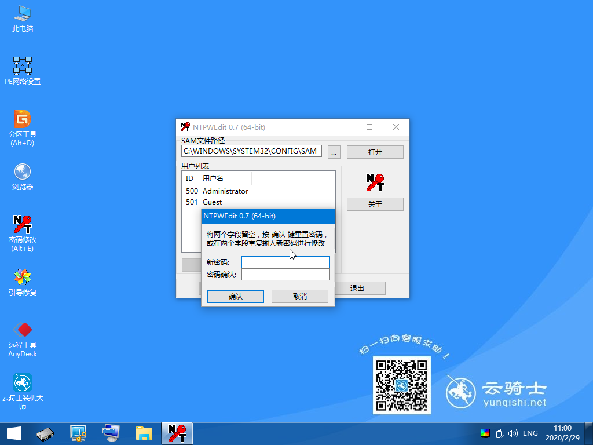Viewport: 593px width, 445px height.
Task: Open 引导修复 desktop icon
Action: point(23,282)
